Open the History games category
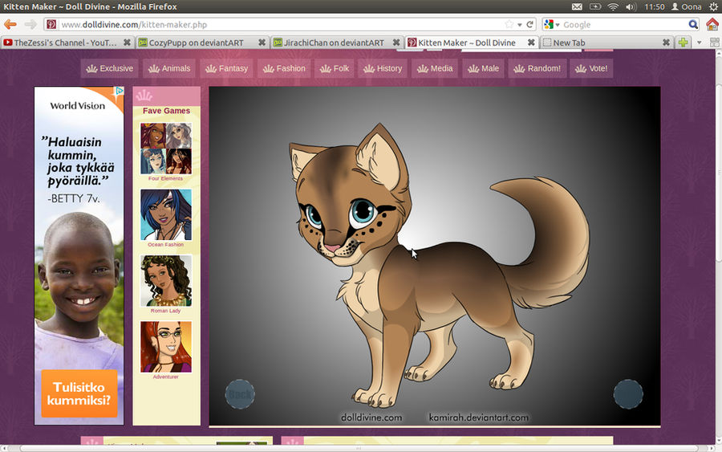Image resolution: width=722 pixels, height=452 pixels. (383, 68)
